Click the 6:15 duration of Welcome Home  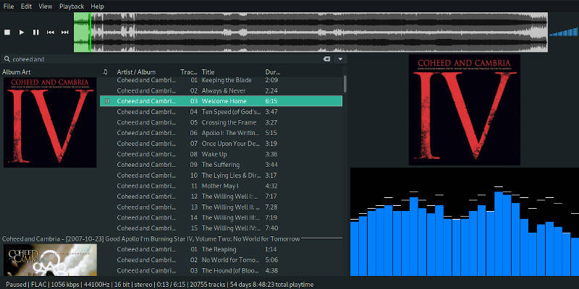click(x=271, y=101)
